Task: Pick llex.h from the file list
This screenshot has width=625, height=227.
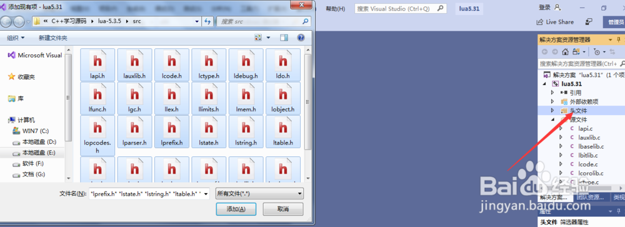Action: (172, 98)
